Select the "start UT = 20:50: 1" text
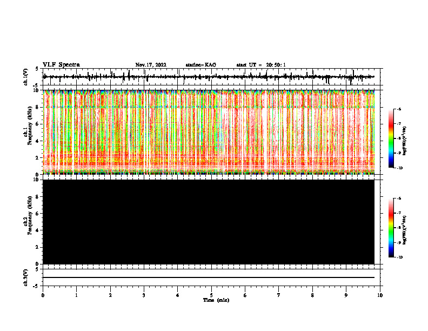Viewport: 428px width, 331px height. pos(261,65)
